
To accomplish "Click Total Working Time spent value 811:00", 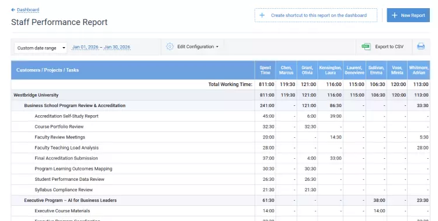I will pyautogui.click(x=266, y=84).
